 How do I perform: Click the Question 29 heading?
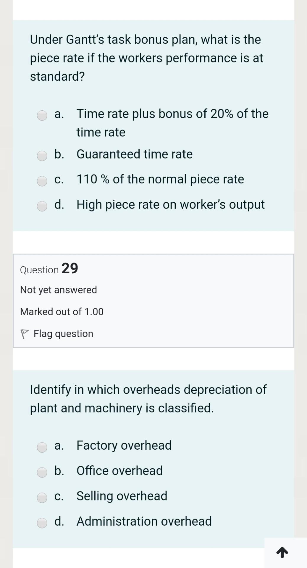click(x=49, y=269)
